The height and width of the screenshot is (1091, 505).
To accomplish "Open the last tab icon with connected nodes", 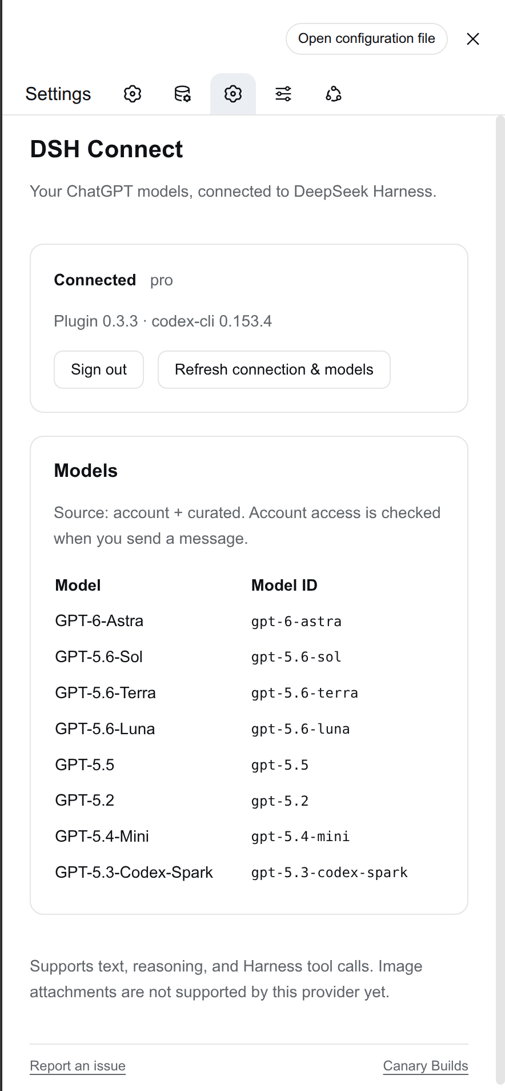I will tap(334, 94).
